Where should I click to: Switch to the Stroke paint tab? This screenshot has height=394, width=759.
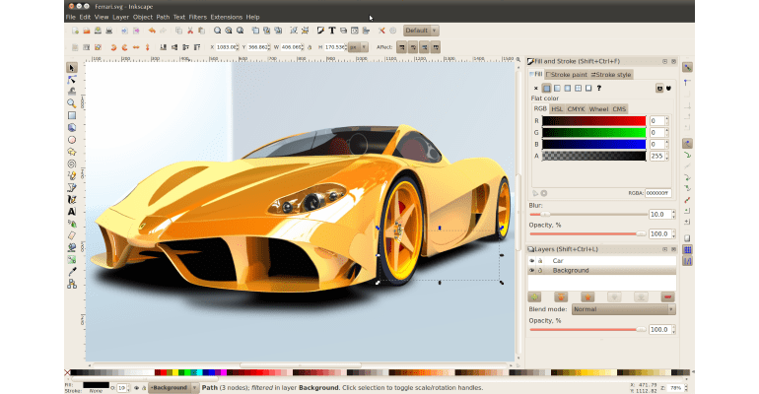click(567, 74)
